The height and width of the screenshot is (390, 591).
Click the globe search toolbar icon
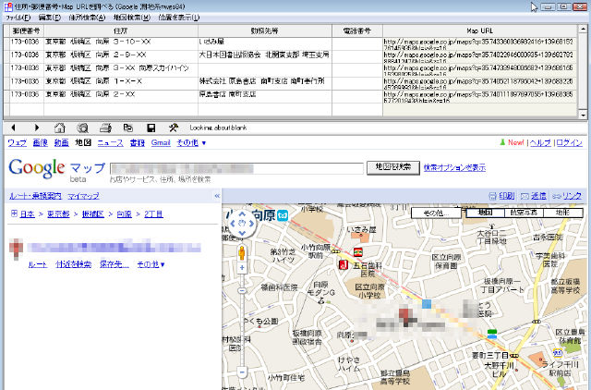(x=82, y=128)
